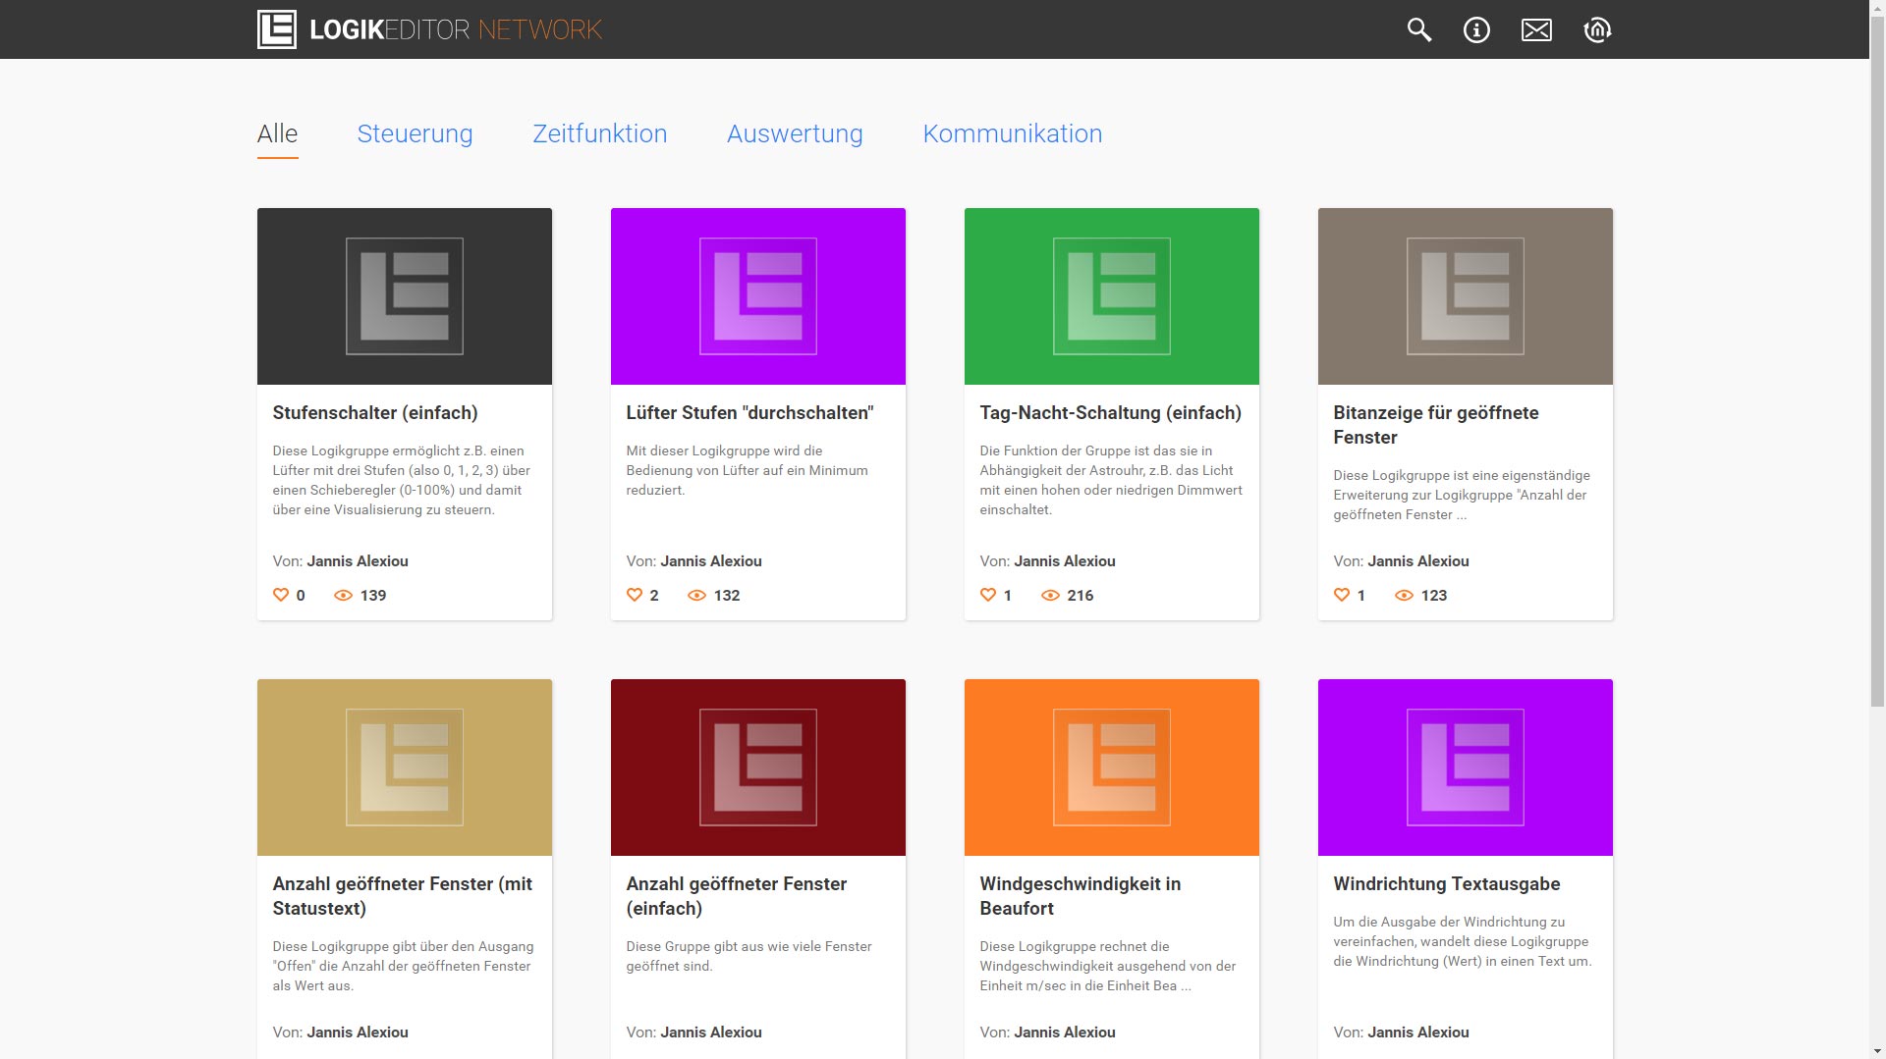Click eye views icon on Lüfter Stufen card
Viewport: 1886px width, 1059px height.
[696, 595]
